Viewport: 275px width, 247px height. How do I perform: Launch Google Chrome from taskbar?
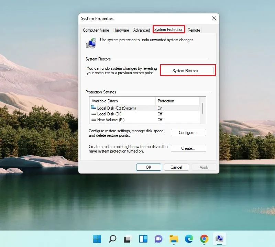pyautogui.click(x=204, y=239)
